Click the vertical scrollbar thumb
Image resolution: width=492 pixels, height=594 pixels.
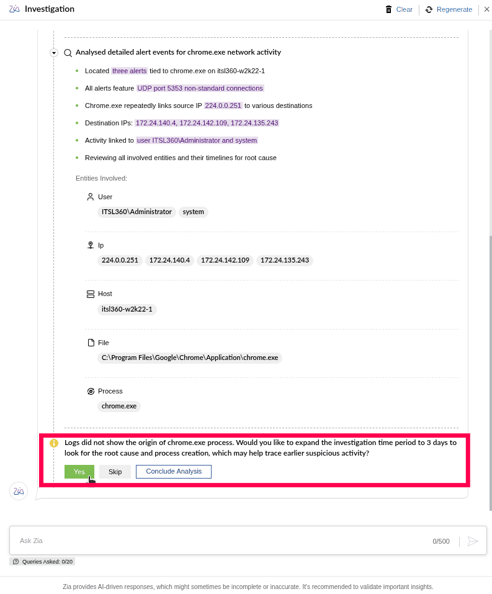point(491,373)
